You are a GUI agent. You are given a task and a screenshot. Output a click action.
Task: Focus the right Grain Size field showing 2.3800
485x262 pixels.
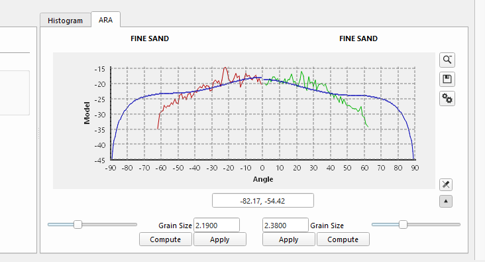285,225
